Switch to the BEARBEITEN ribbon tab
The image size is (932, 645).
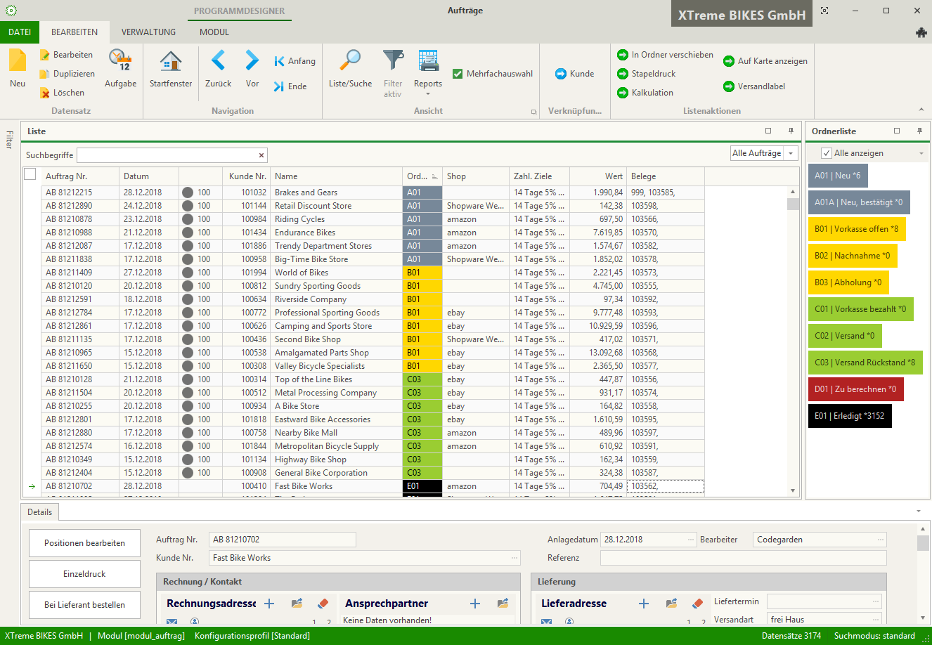click(x=75, y=32)
